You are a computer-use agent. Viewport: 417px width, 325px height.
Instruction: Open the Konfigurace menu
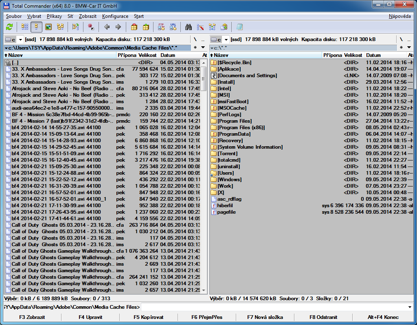point(115,16)
